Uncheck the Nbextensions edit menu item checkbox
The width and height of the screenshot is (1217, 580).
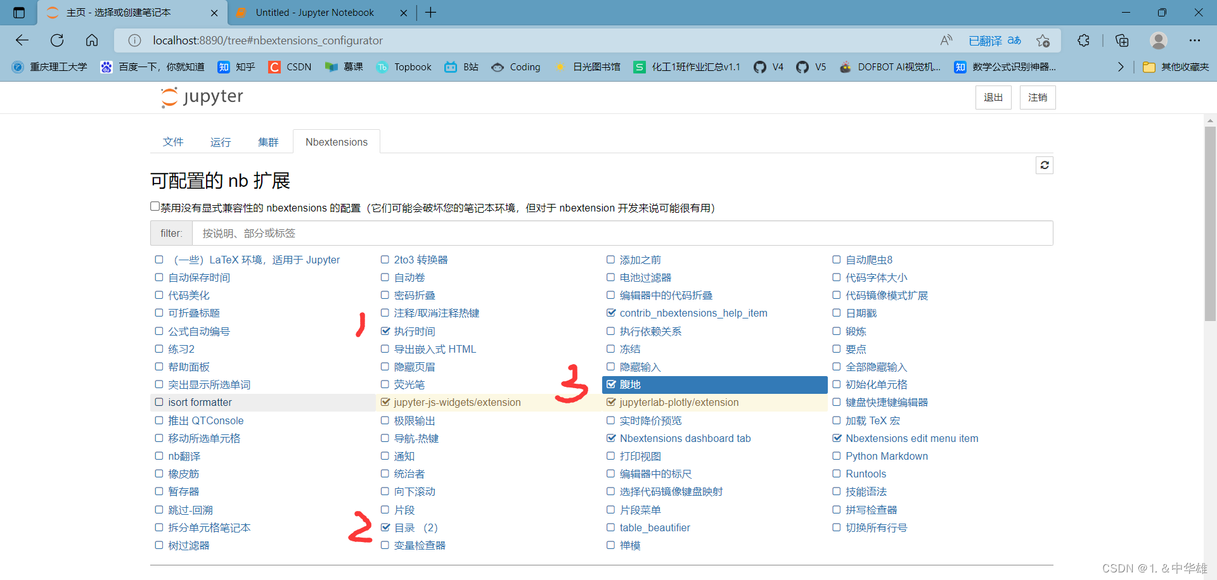(837, 438)
